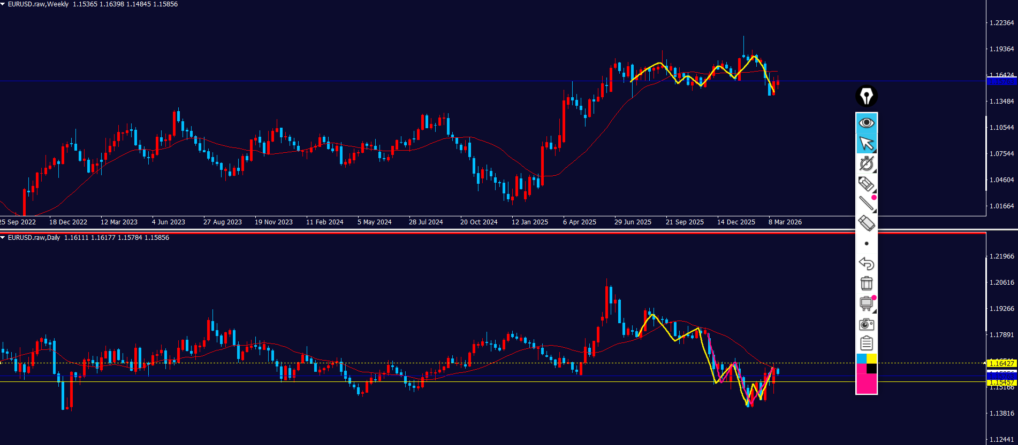This screenshot has height=445, width=1018.
Task: Clear drawings with the trash can icon
Action: click(x=866, y=283)
